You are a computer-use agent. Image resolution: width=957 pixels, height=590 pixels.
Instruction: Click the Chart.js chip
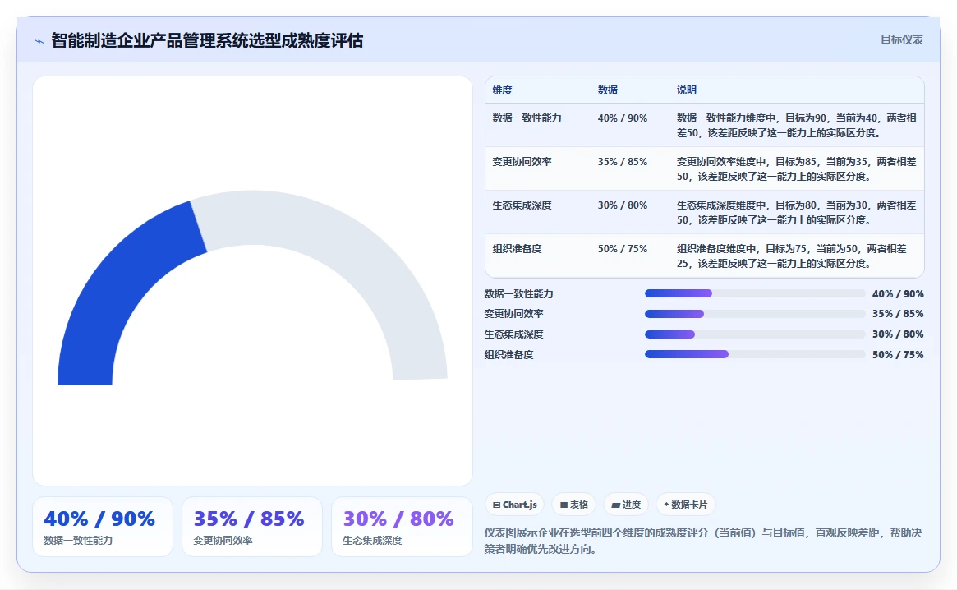point(514,505)
